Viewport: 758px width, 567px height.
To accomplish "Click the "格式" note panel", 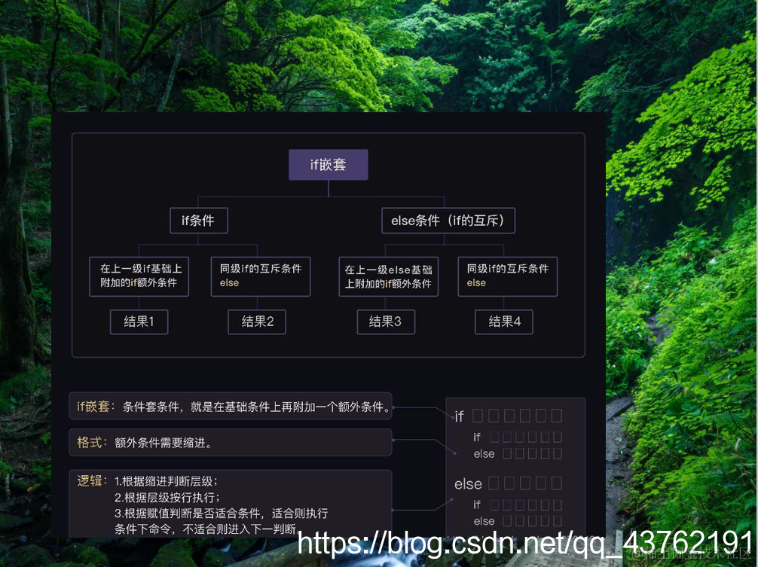I will tap(231, 443).
